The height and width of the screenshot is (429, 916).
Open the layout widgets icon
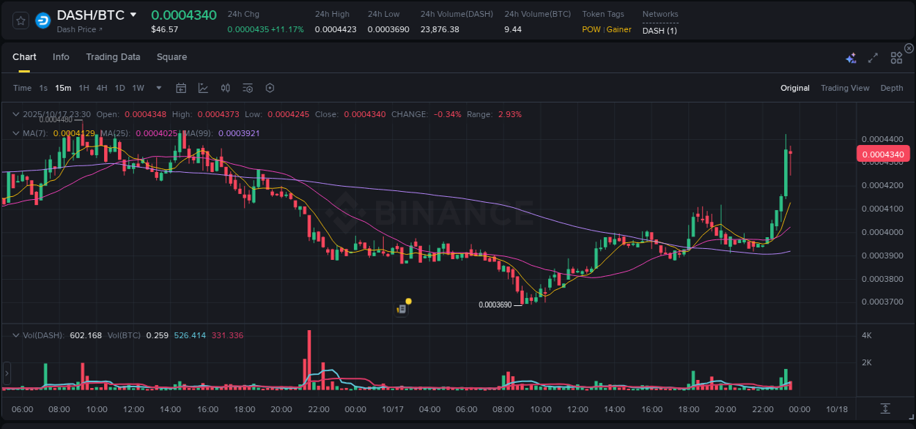[x=895, y=57]
